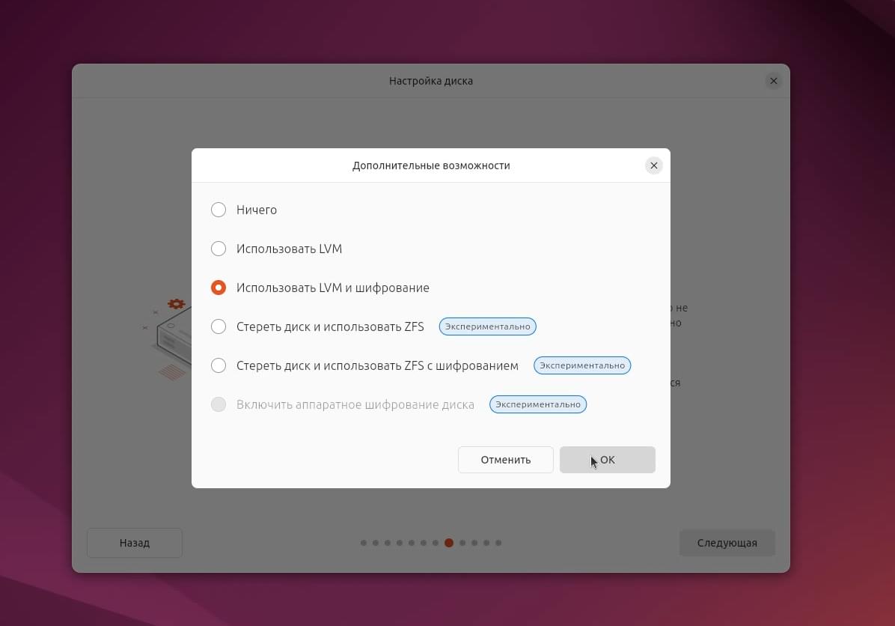Image resolution: width=895 pixels, height=626 pixels.
Task: Click the disk illustration icon behind dialog
Action: 168,338
